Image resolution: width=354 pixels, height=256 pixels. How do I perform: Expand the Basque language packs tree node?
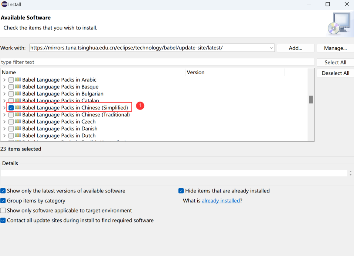point(4,87)
